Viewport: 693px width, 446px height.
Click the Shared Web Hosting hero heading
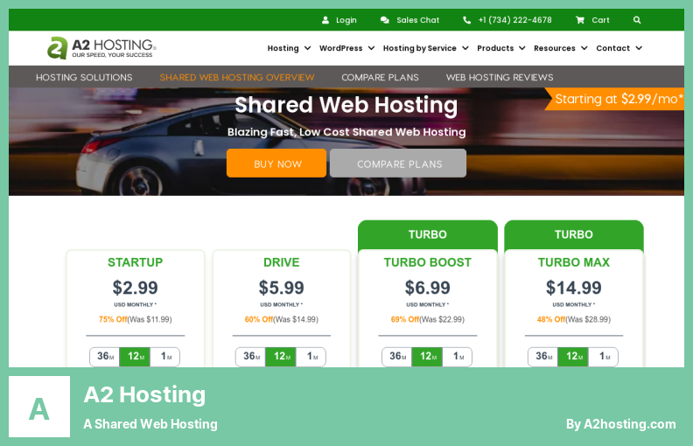point(346,105)
